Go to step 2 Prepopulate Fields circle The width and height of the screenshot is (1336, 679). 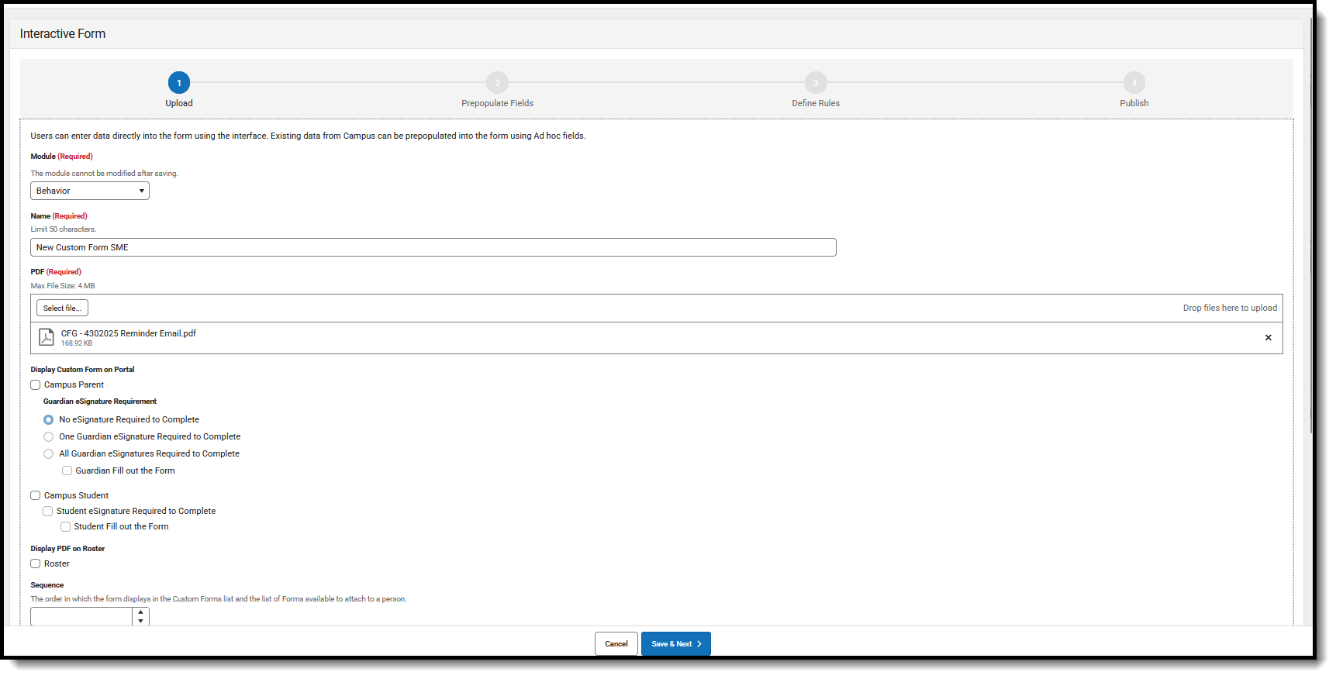(498, 83)
